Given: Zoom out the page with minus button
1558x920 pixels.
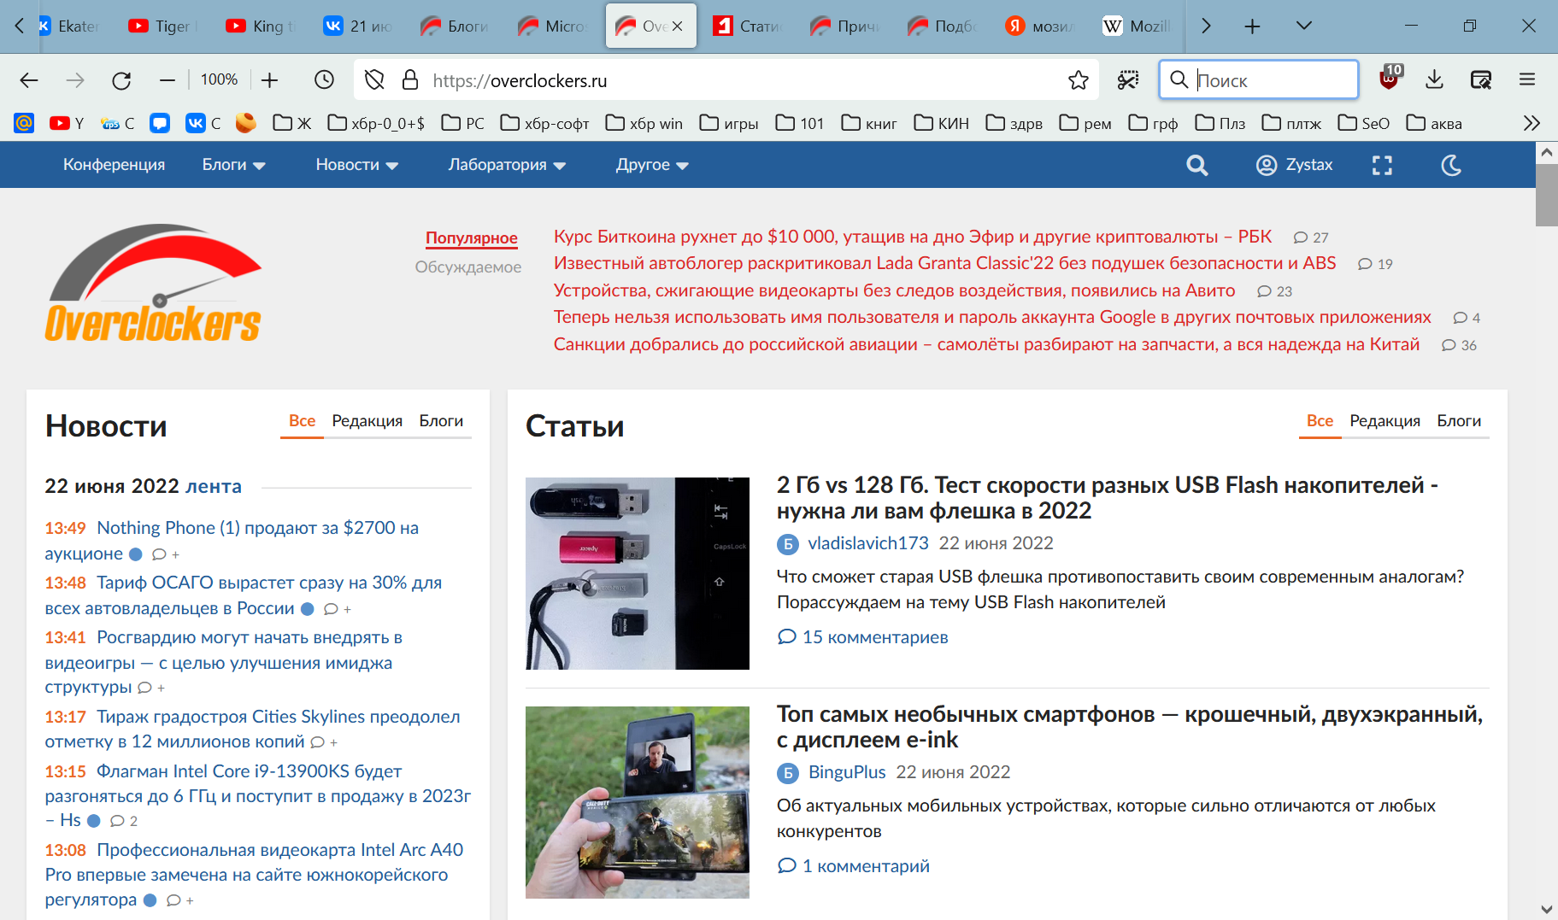Looking at the screenshot, I should tap(168, 80).
